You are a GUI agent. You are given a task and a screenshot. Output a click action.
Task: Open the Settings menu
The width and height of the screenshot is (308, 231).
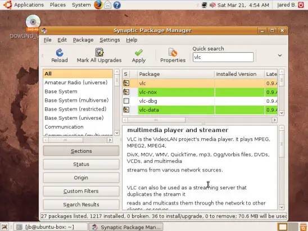(110, 40)
